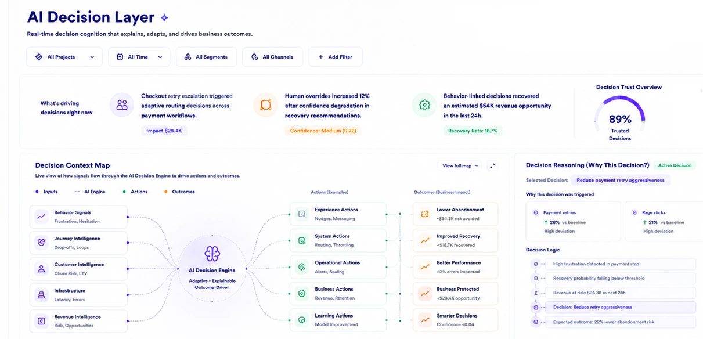
Task: Click the Recovery Rate: 18.7% badge
Action: point(473,131)
